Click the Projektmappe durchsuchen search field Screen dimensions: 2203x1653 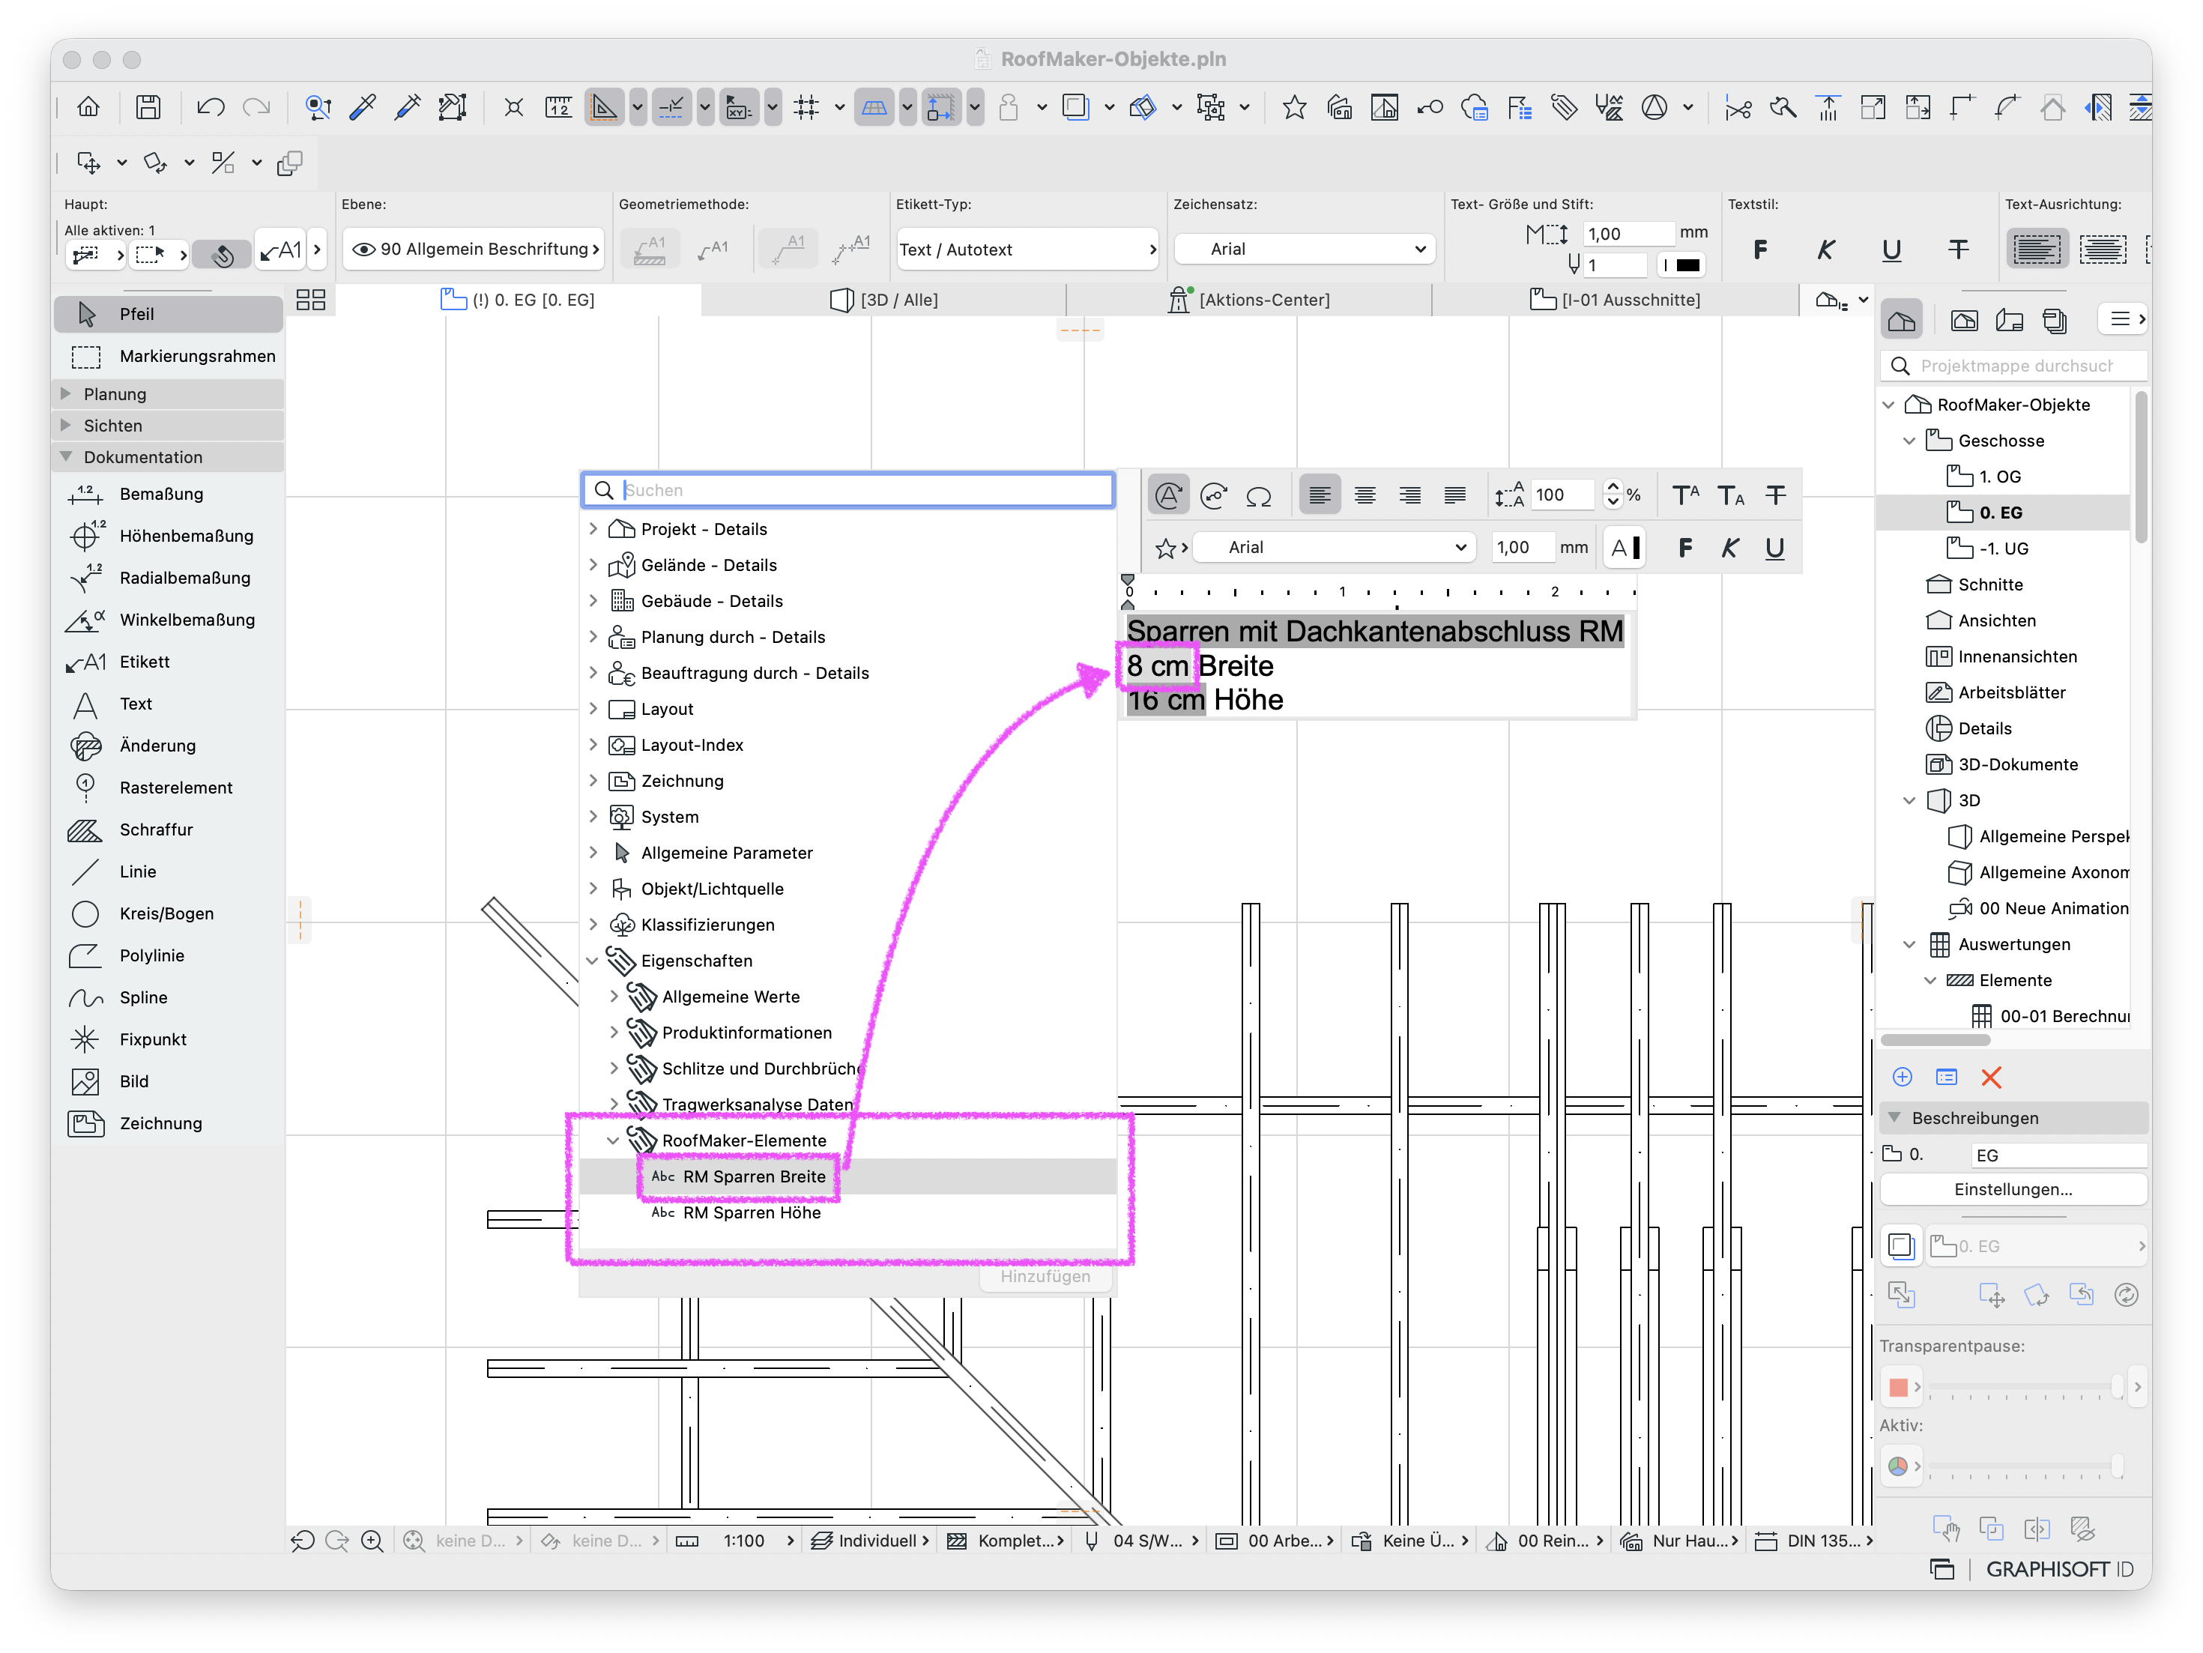[x=2013, y=366]
